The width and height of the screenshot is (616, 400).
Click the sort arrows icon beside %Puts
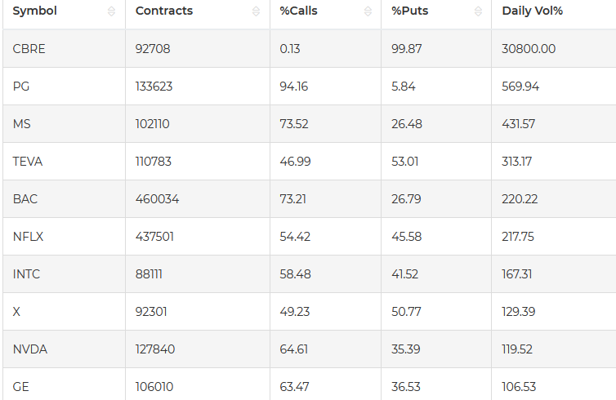(477, 11)
